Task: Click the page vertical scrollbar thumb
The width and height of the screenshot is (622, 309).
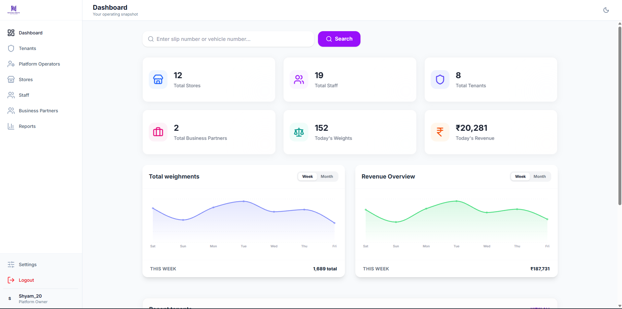Action: pos(620,116)
